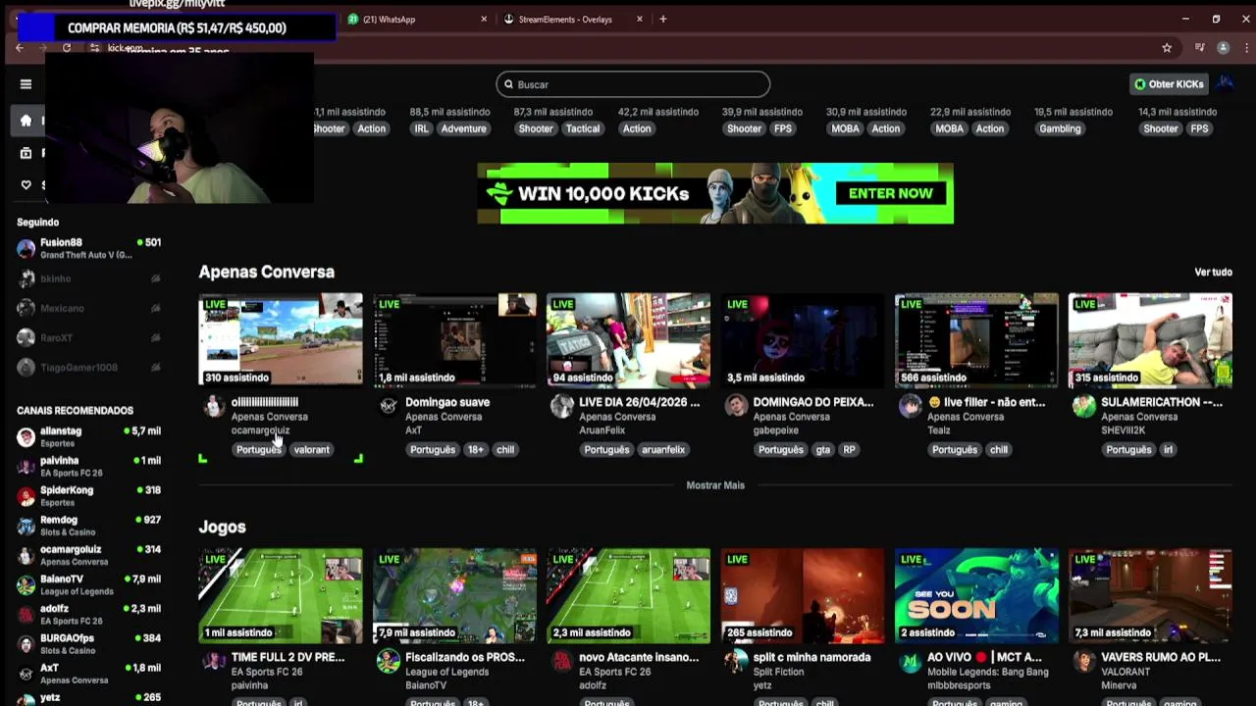Select the aruanfelix tag
The image size is (1256, 706).
click(663, 450)
